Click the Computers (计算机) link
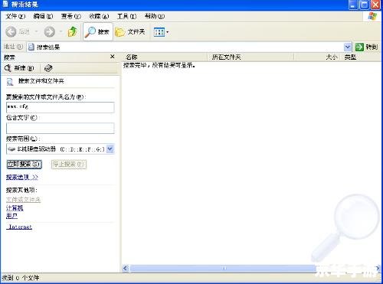Image resolution: width=383 pixels, height=284 pixels. [15, 208]
